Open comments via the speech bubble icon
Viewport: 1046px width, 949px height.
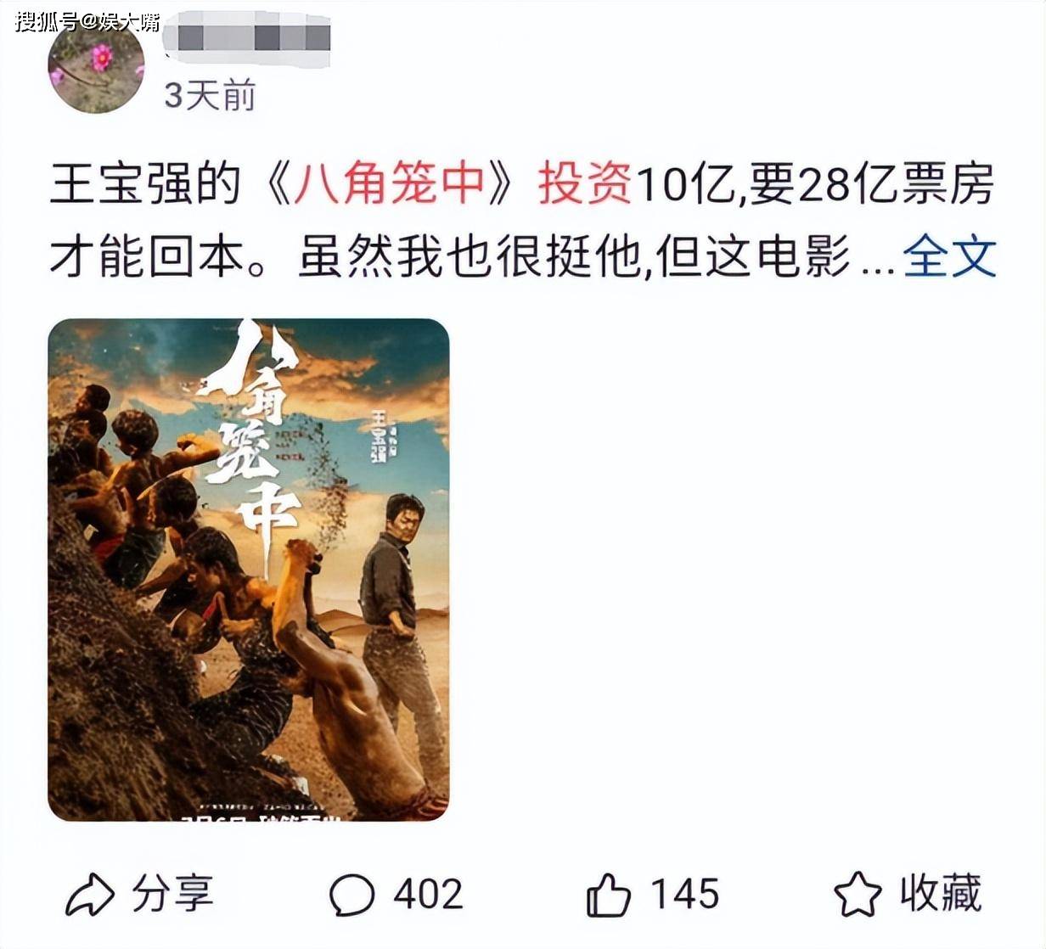point(351,896)
